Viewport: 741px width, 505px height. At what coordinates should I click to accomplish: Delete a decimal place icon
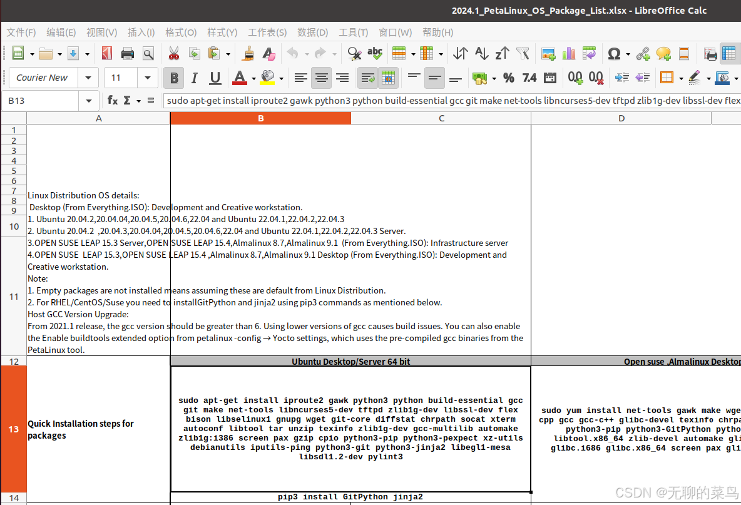596,78
